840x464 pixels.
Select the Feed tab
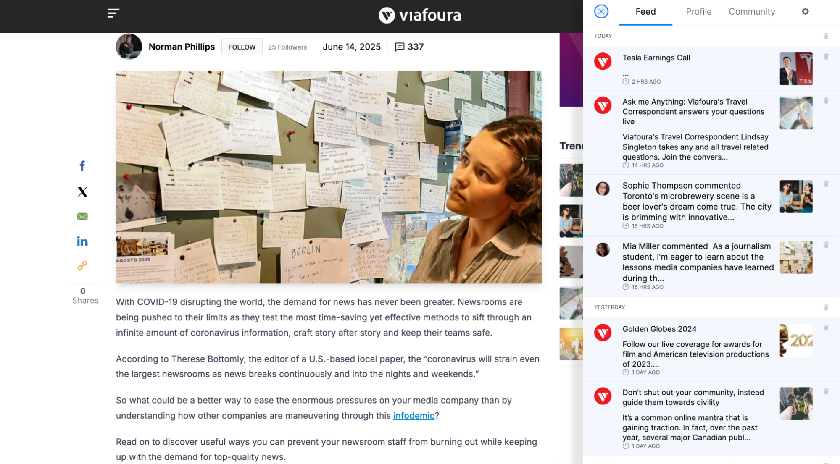click(x=645, y=12)
